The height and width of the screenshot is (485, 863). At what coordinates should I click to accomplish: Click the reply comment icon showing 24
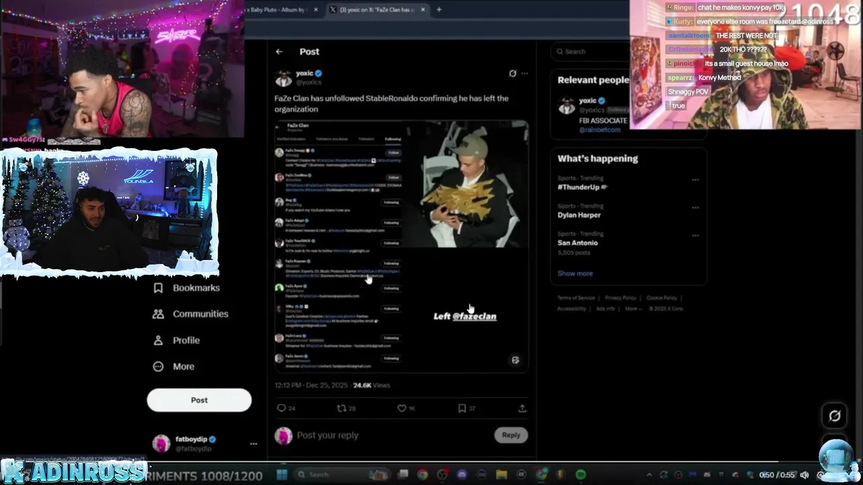click(x=281, y=408)
